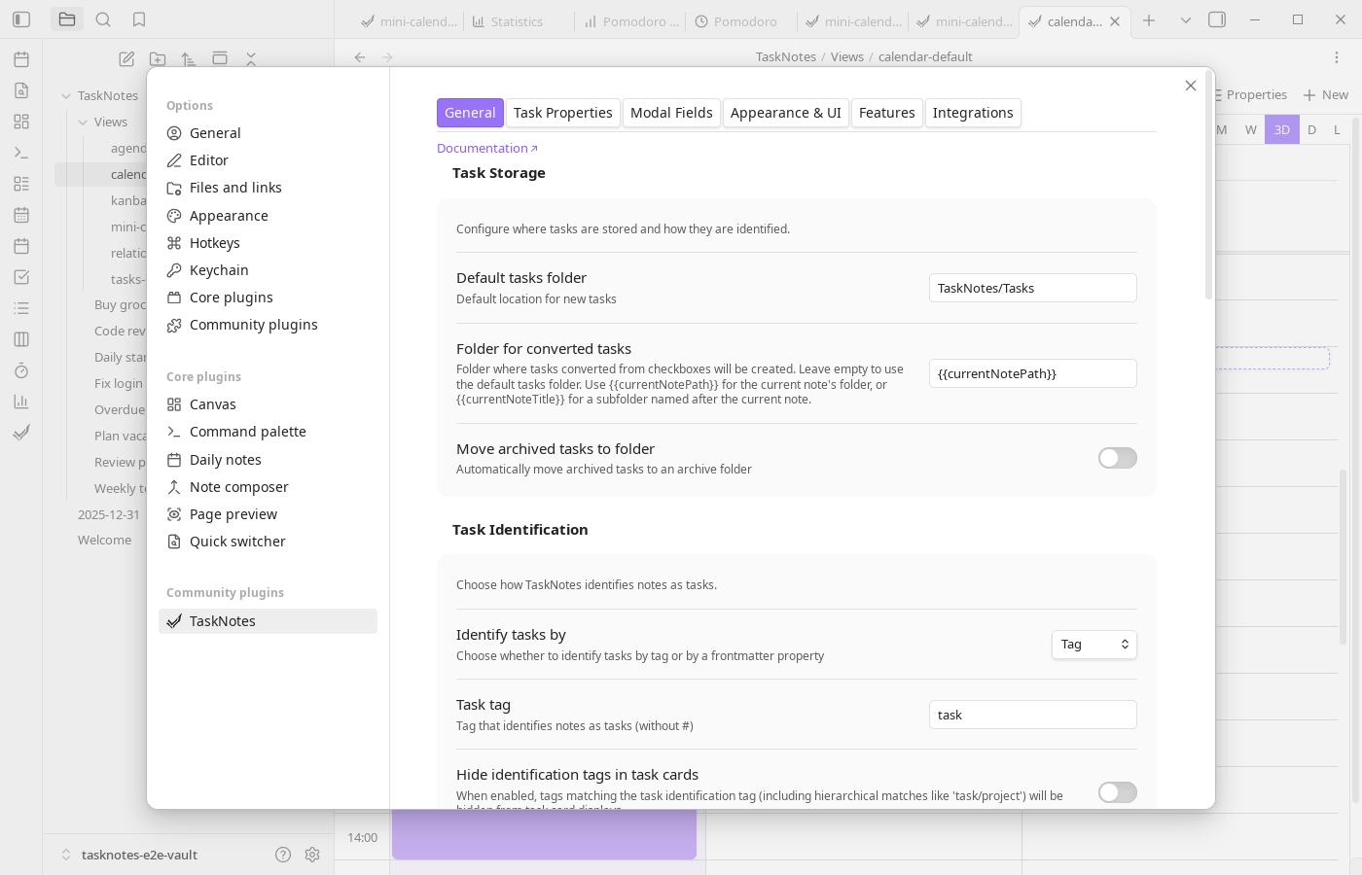Open the Pomodoro timer icon in the left ribbon

[20, 370]
